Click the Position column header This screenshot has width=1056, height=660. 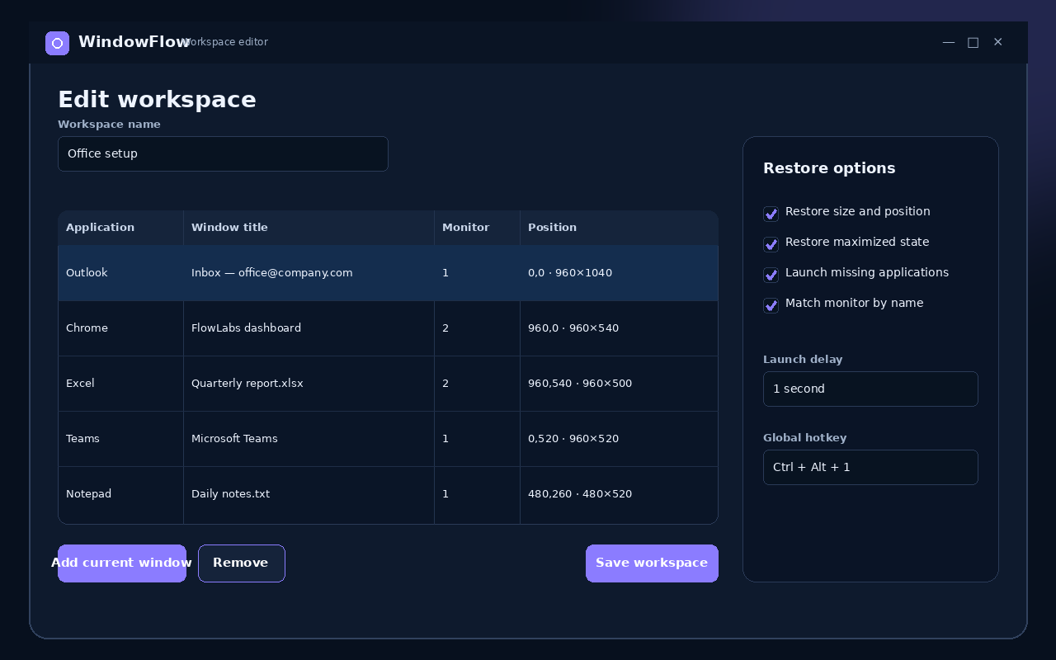(619, 228)
